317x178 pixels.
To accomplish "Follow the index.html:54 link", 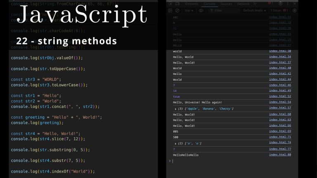I will 280,102.
